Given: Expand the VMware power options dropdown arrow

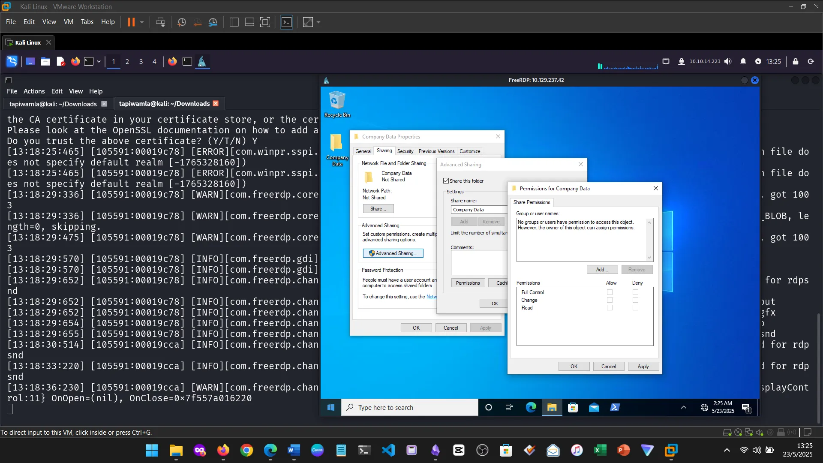Looking at the screenshot, I should tap(142, 22).
